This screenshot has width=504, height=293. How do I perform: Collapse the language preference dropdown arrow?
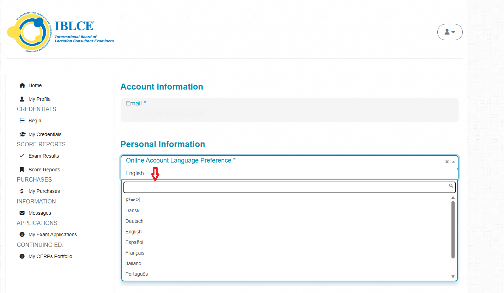[453, 161]
